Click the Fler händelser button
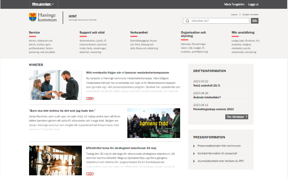The height and width of the screenshot is (178, 288). click(x=237, y=117)
